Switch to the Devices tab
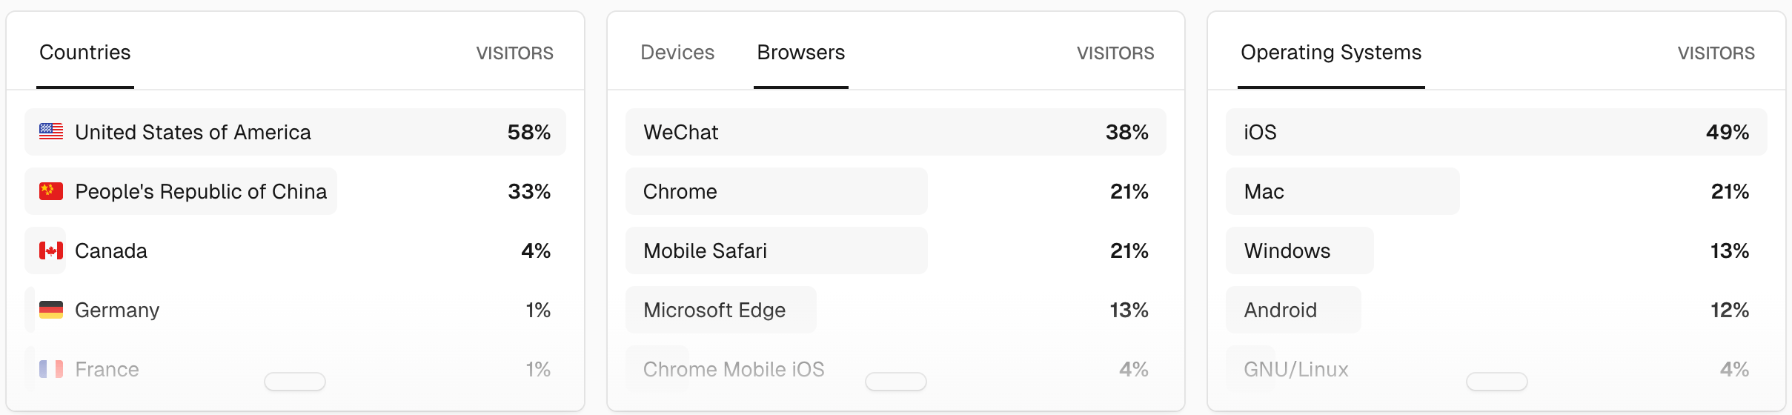Screen dimensions: 1792x415 coord(677,53)
